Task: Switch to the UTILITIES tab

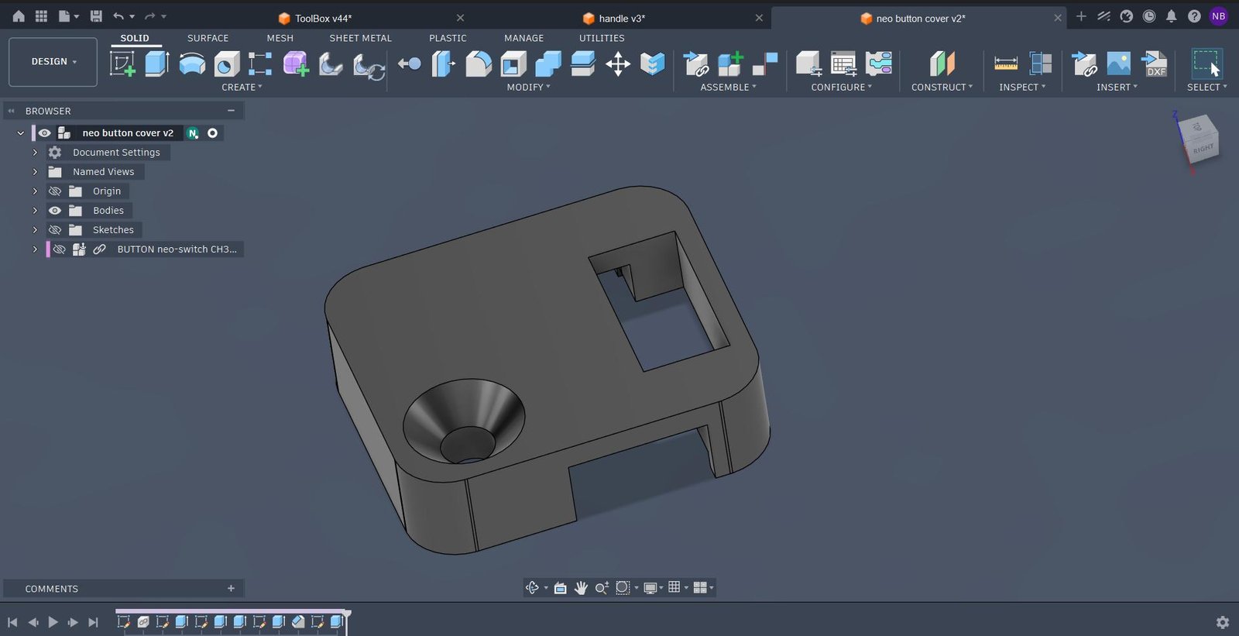Action: (x=602, y=38)
